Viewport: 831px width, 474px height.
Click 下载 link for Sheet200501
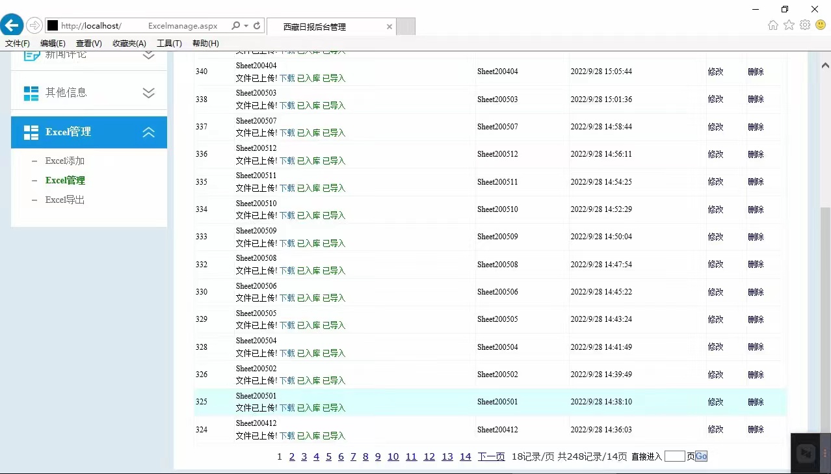(287, 408)
